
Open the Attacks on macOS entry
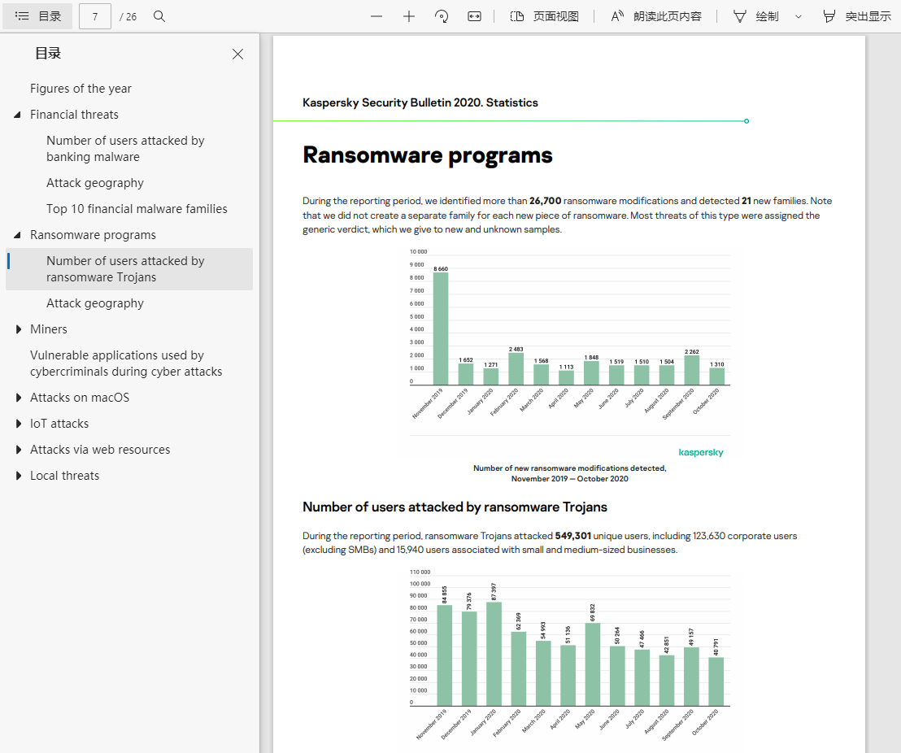click(80, 397)
